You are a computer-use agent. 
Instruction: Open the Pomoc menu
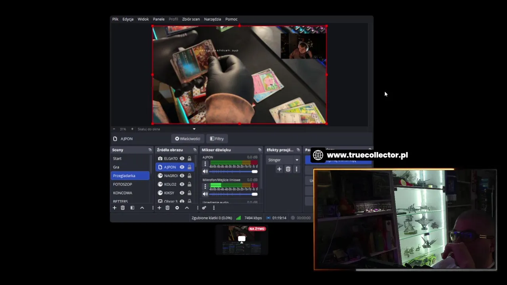(231, 19)
